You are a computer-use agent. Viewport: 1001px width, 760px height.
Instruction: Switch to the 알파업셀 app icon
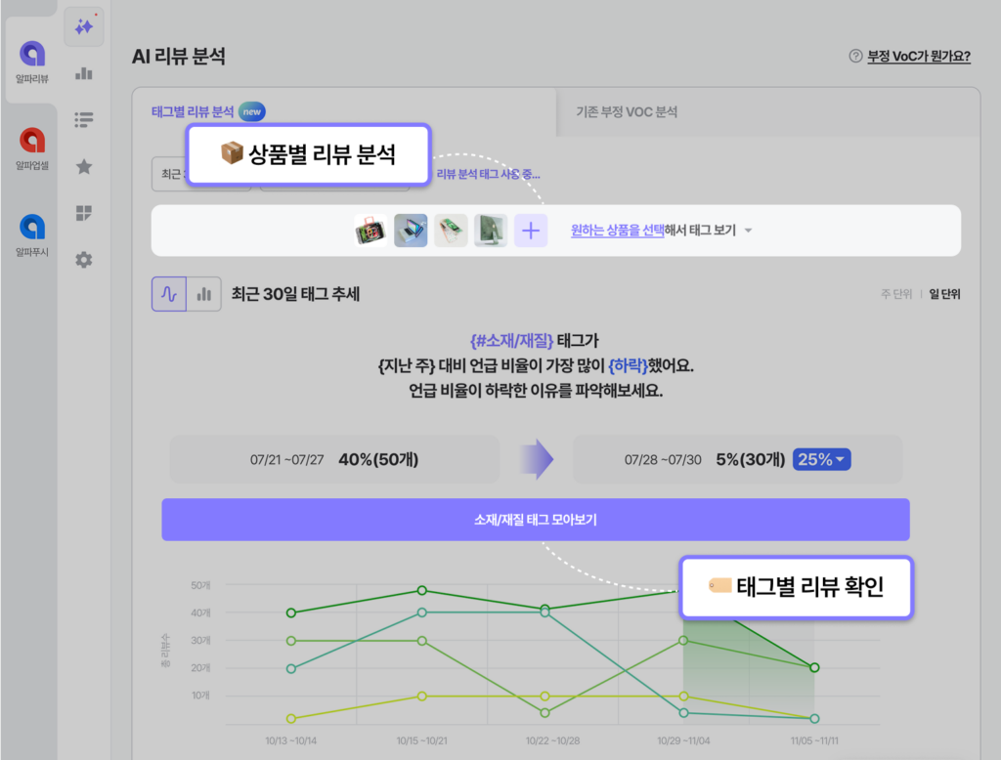[x=30, y=135]
